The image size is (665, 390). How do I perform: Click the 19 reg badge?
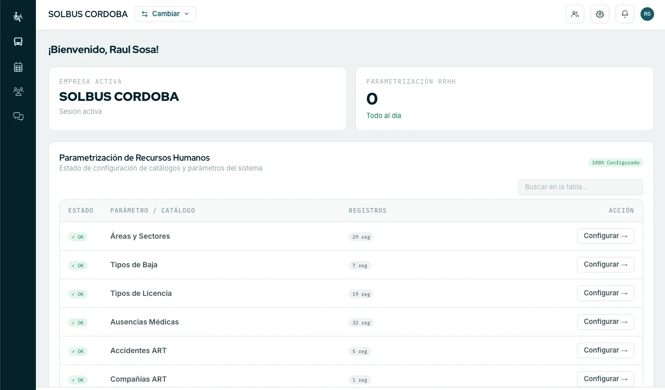tap(361, 294)
